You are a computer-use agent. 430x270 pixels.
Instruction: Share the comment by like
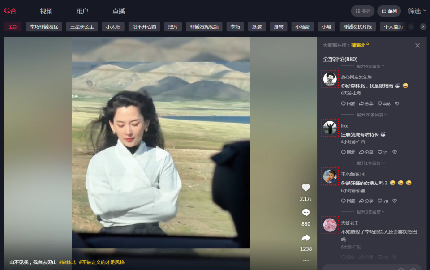pyautogui.click(x=366, y=152)
